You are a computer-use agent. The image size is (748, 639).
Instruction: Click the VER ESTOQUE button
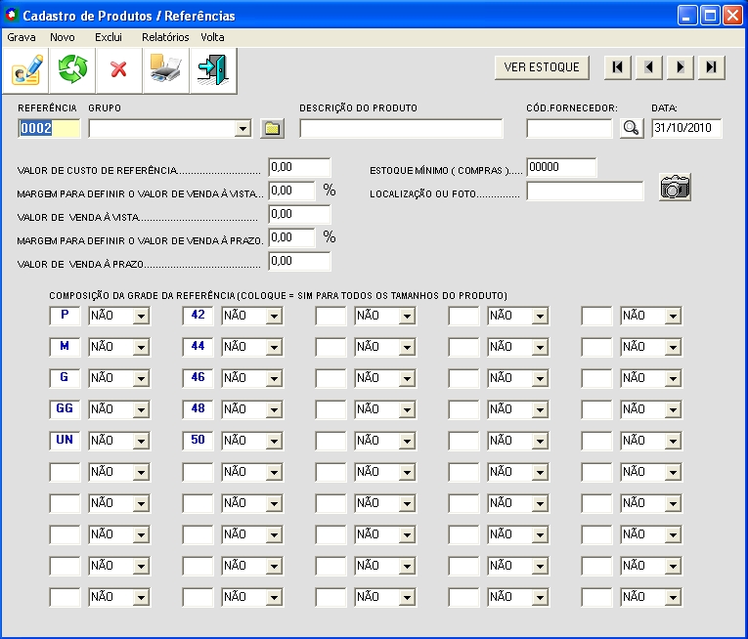[x=542, y=67]
